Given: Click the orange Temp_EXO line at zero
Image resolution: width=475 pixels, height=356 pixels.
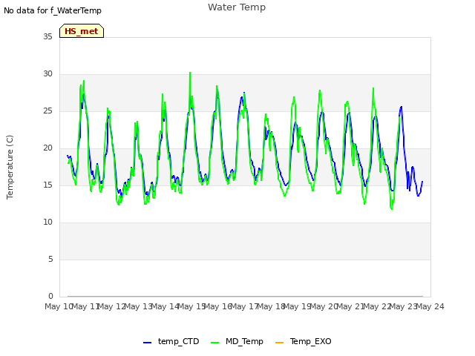Looking at the screenshot, I should 245,296.
